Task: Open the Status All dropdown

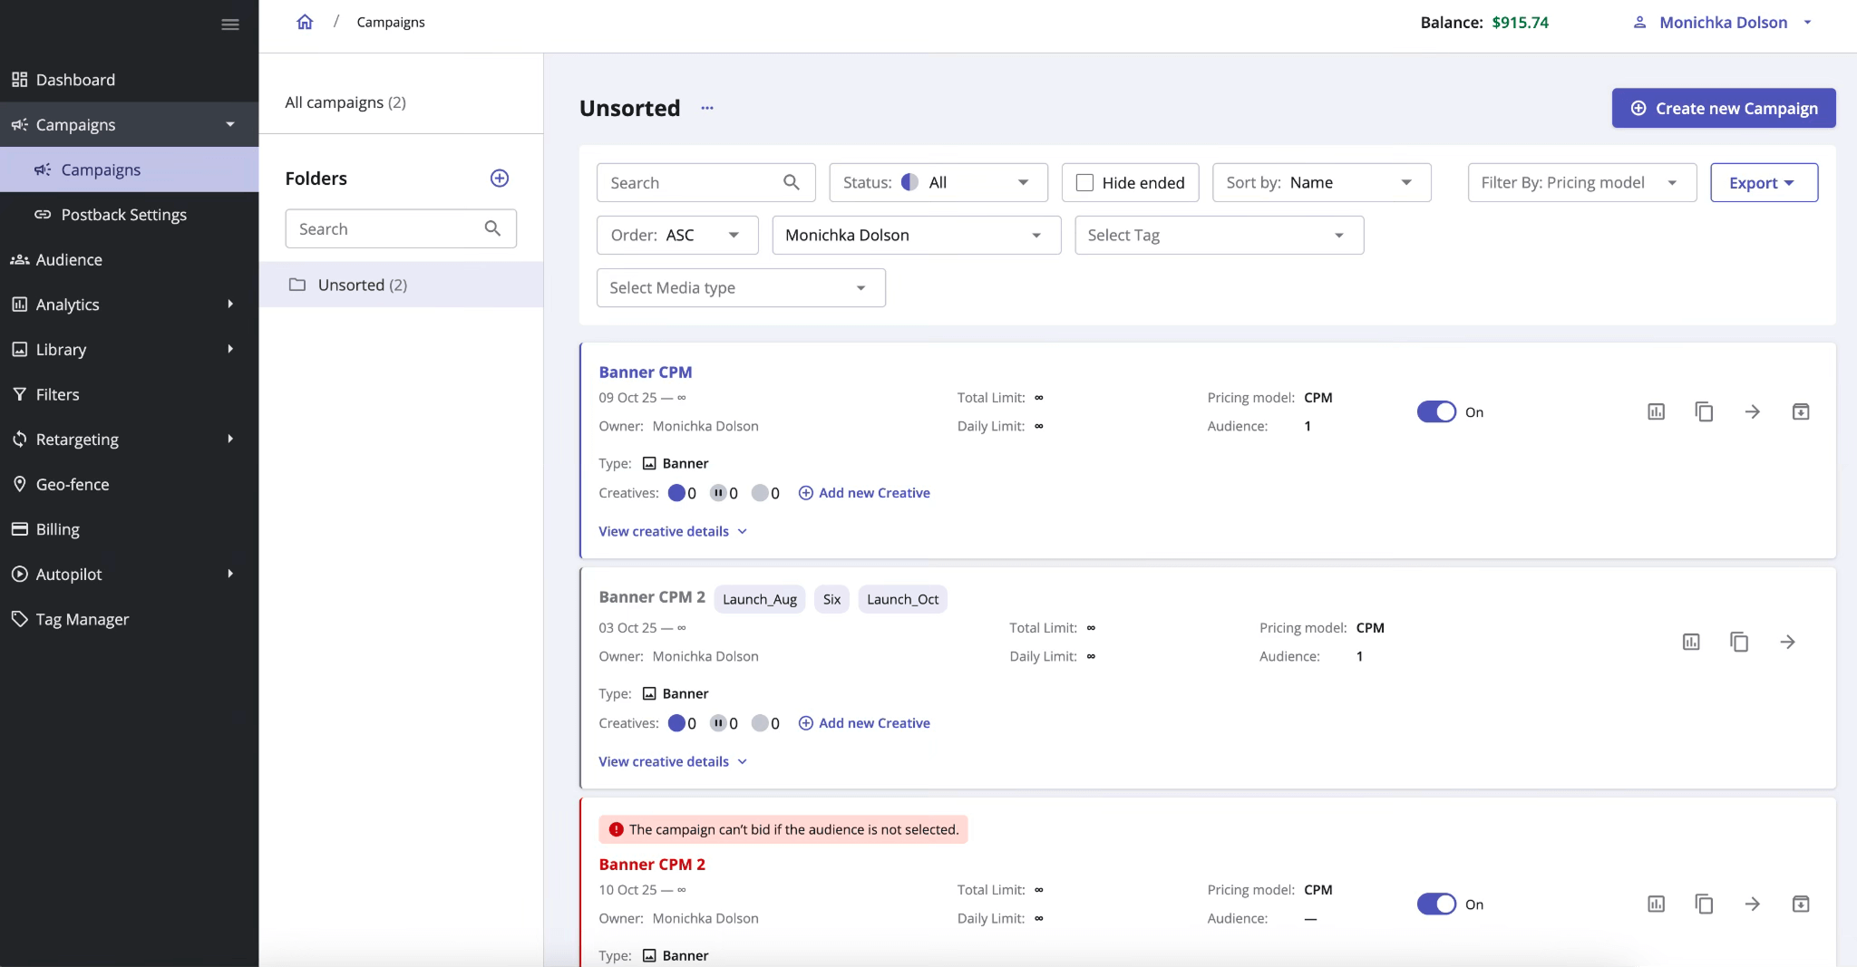Action: tap(938, 183)
